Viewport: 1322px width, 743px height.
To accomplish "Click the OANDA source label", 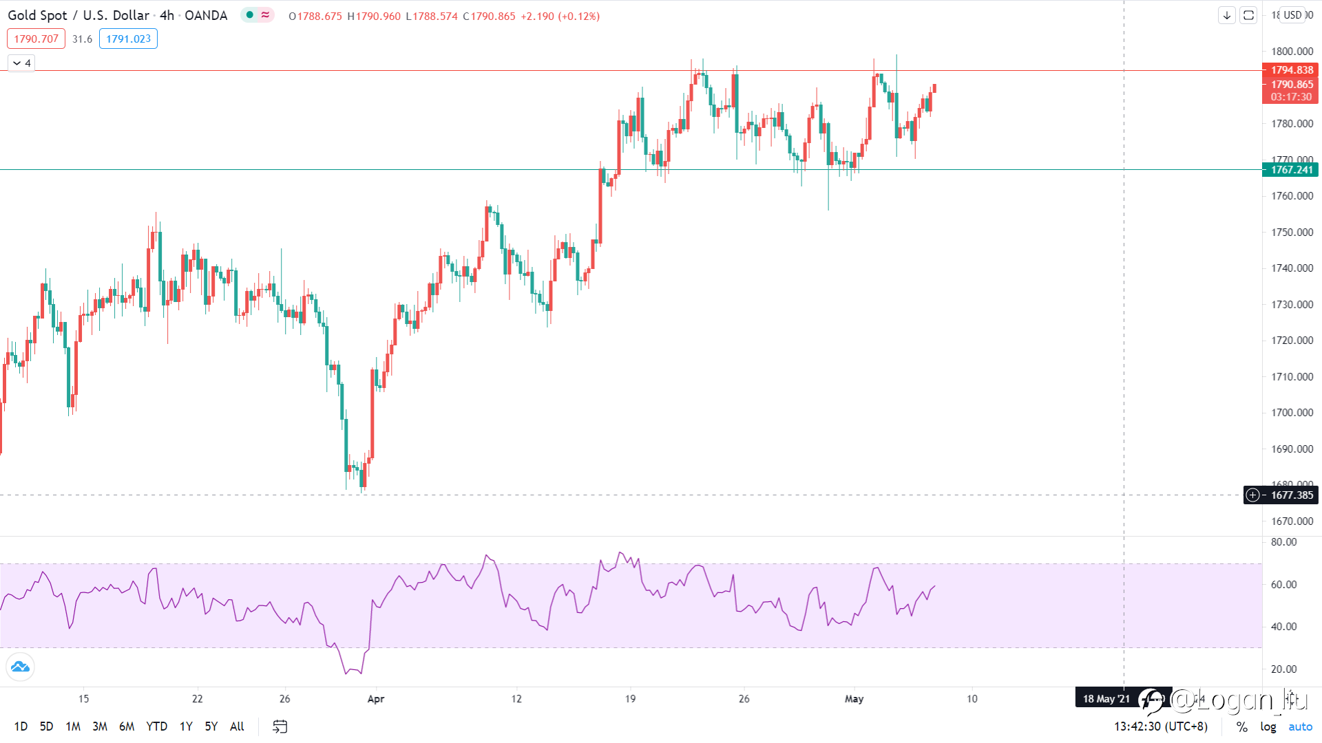I will point(206,15).
